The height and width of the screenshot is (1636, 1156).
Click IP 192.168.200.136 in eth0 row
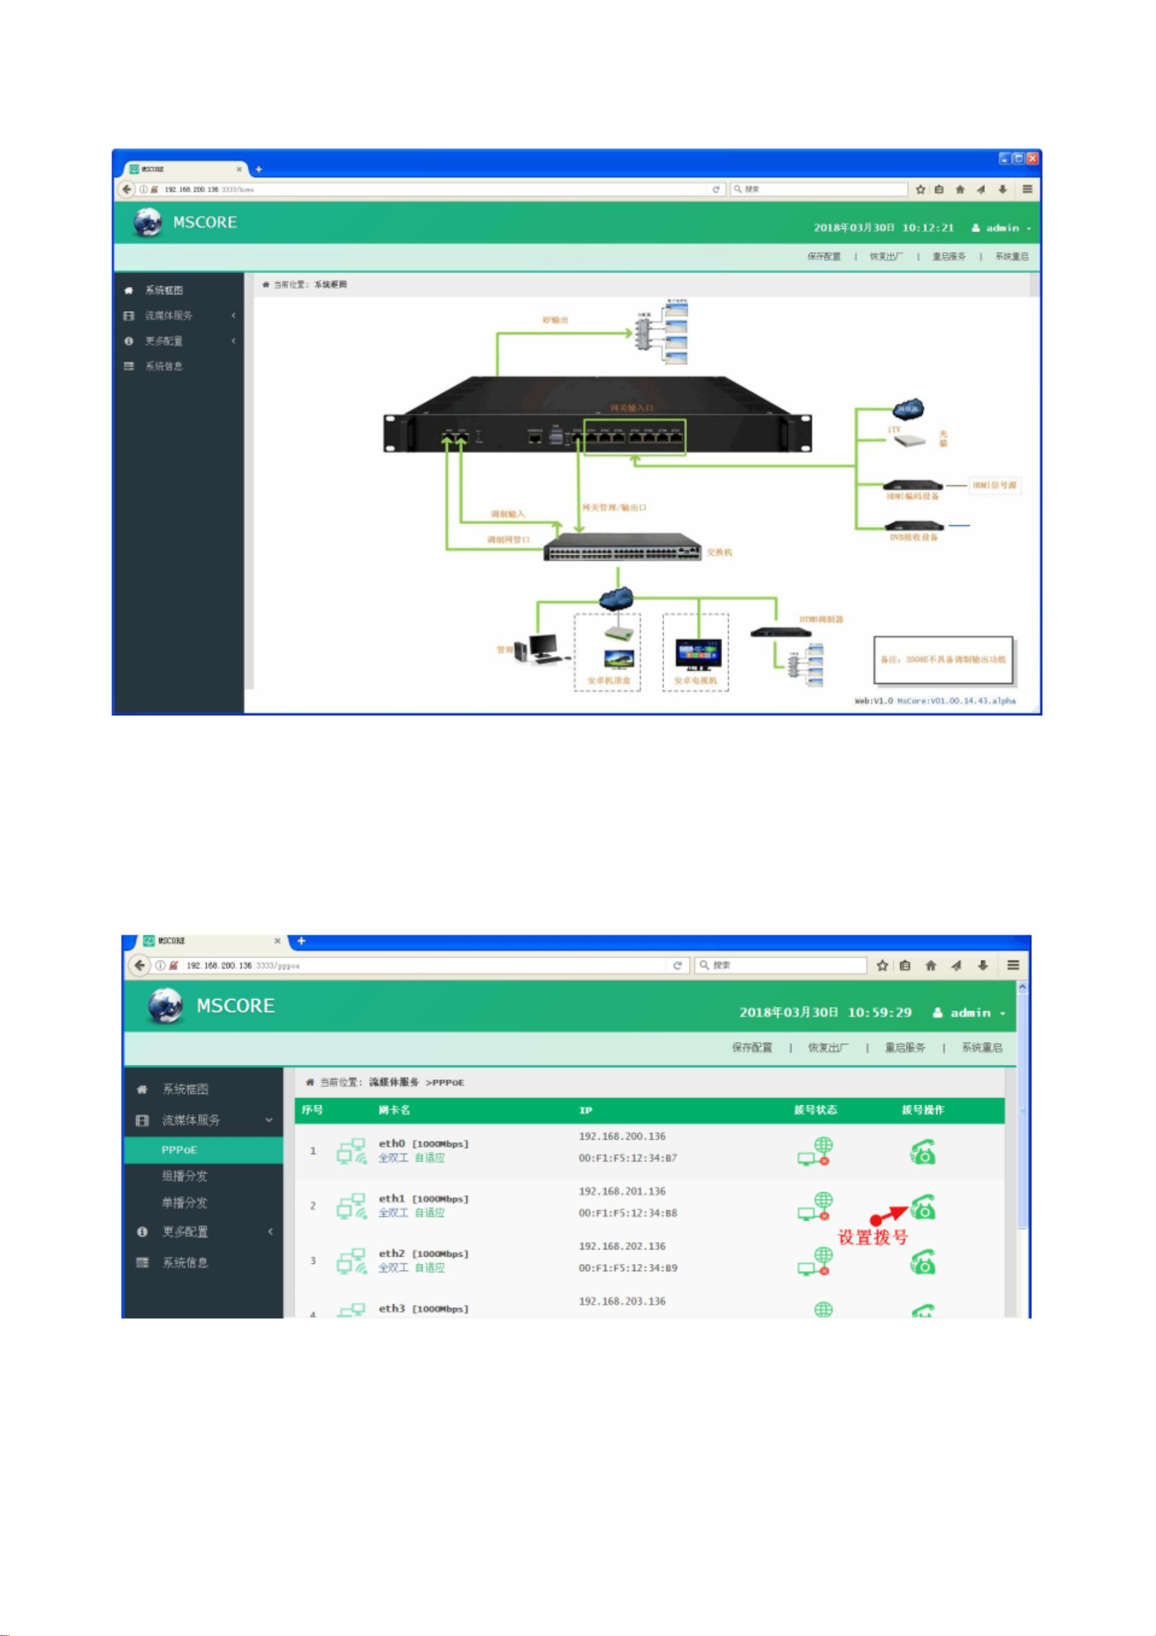coord(622,1137)
